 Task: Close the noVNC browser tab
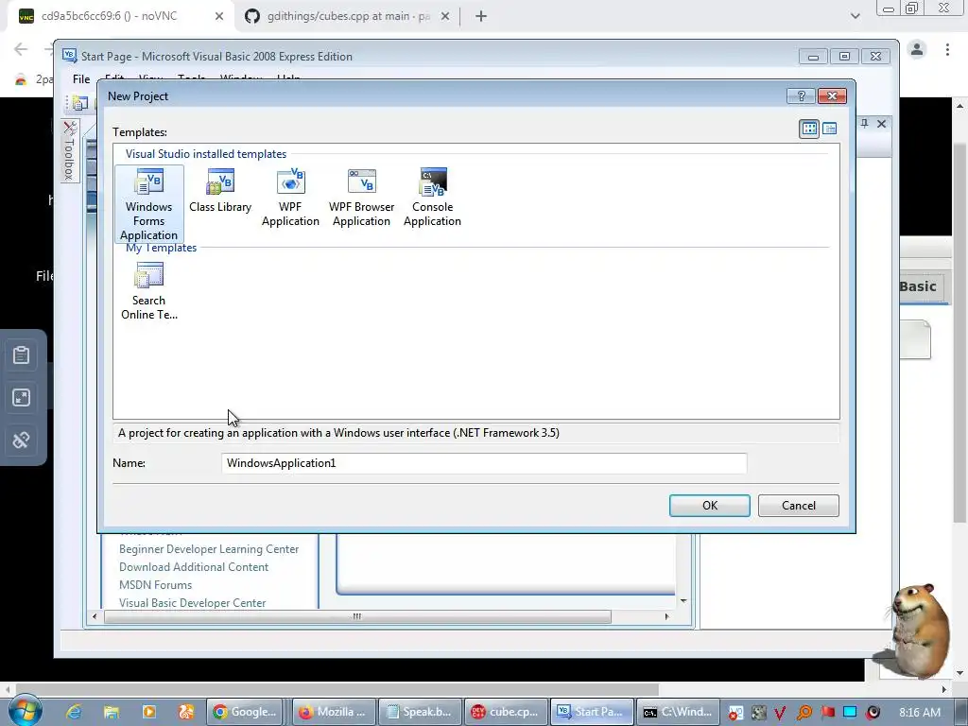(x=219, y=16)
